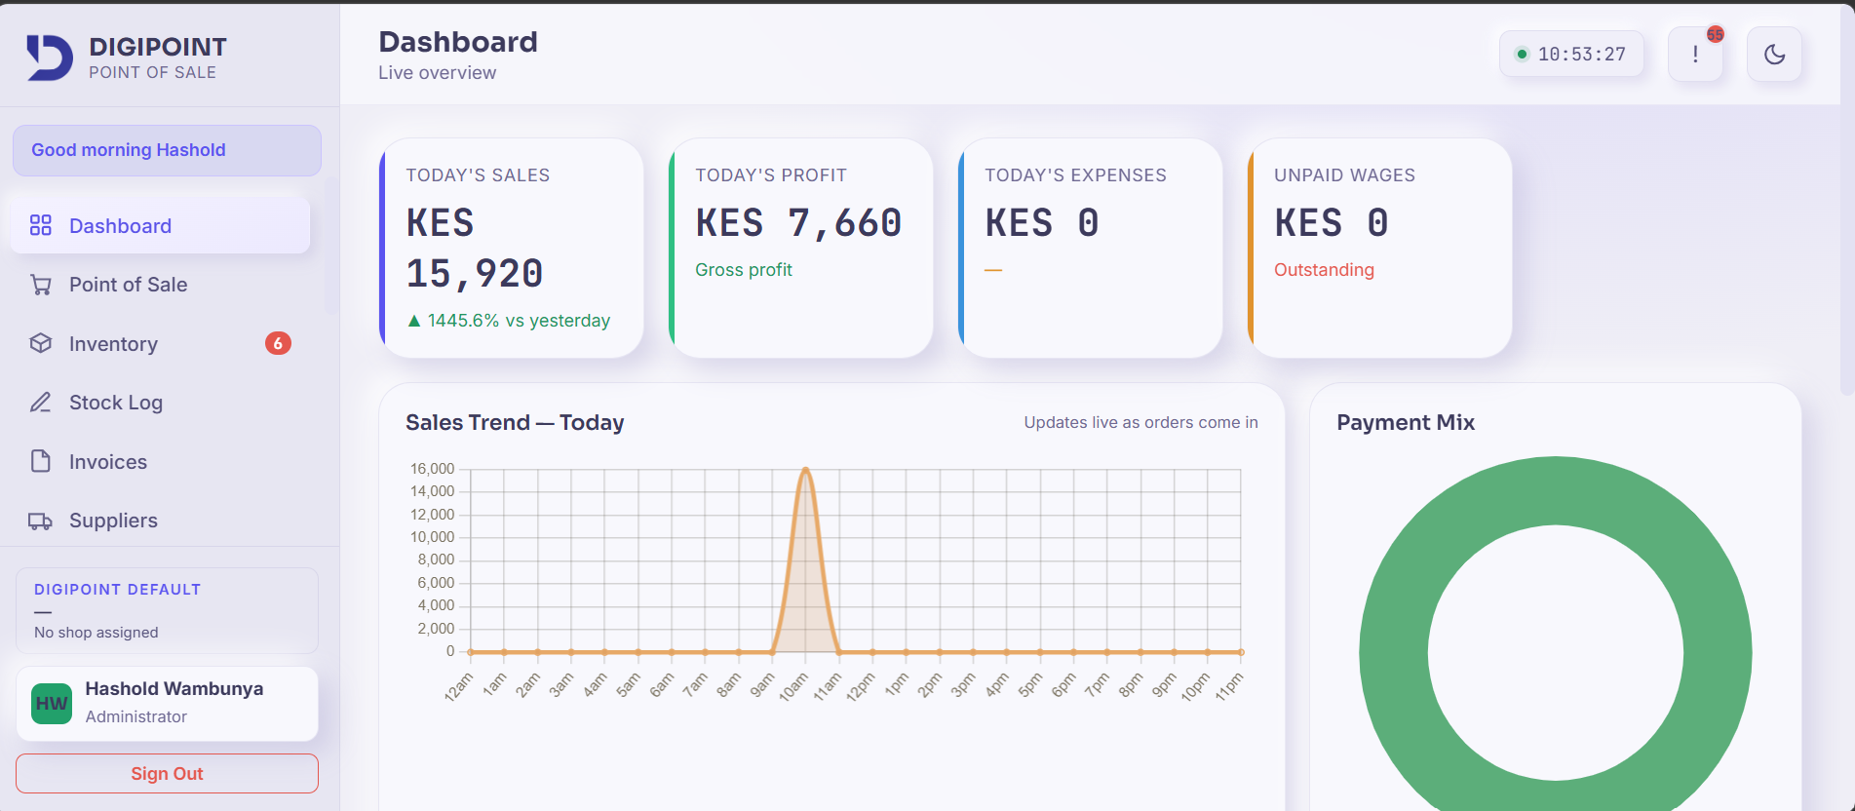Click the Dashboard grid icon
Screen dimensions: 1855x811
click(41, 226)
